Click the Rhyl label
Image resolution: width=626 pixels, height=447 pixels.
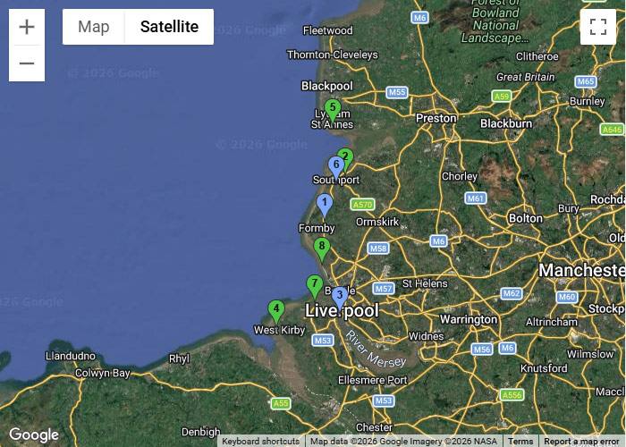pyautogui.click(x=179, y=358)
